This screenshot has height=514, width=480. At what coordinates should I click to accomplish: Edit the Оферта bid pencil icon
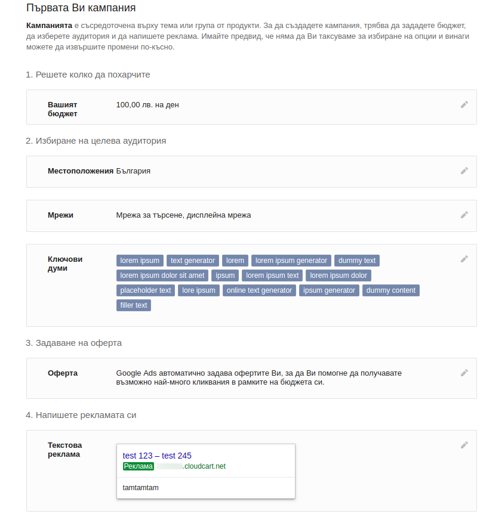464,373
